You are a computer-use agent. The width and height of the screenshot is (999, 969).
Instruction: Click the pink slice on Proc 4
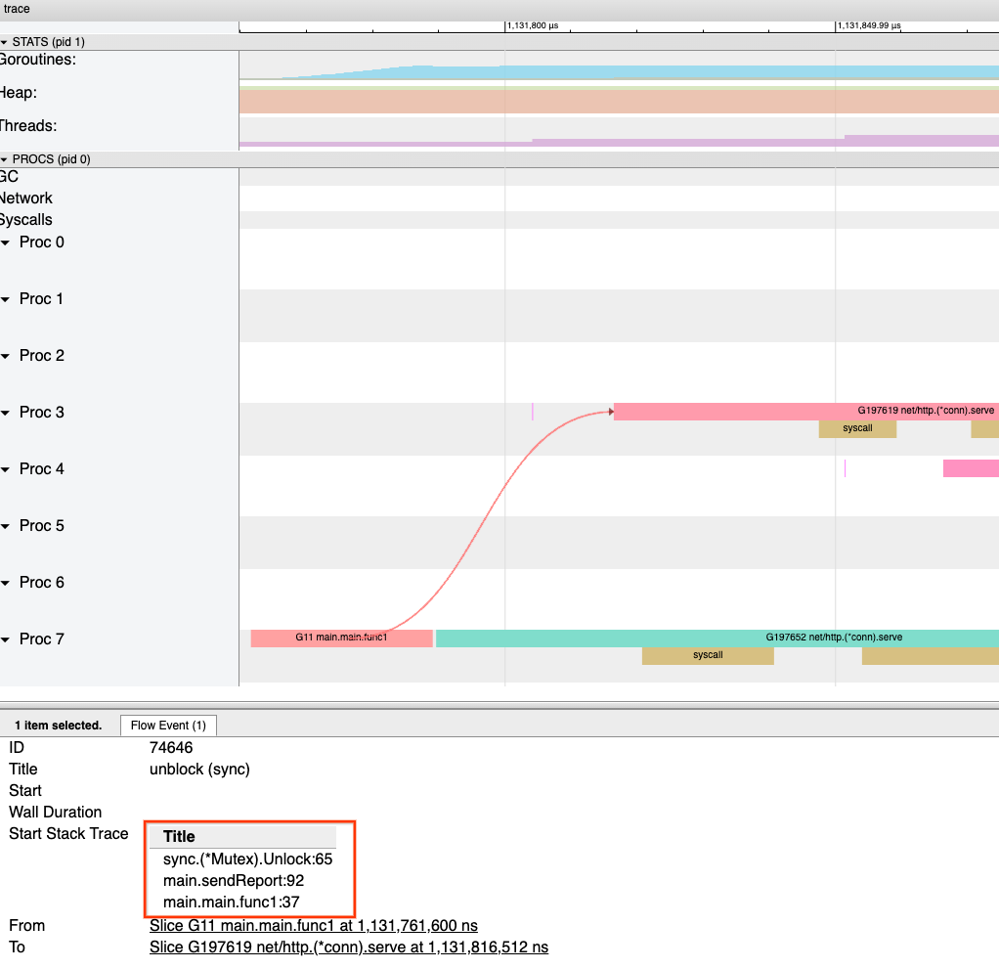coord(970,468)
